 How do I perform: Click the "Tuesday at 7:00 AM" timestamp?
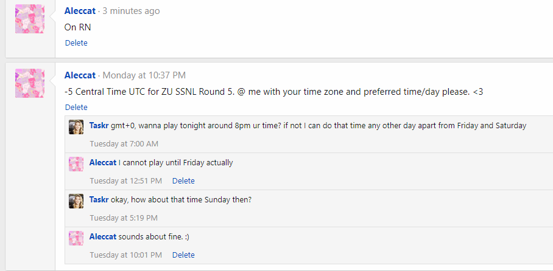(x=124, y=144)
